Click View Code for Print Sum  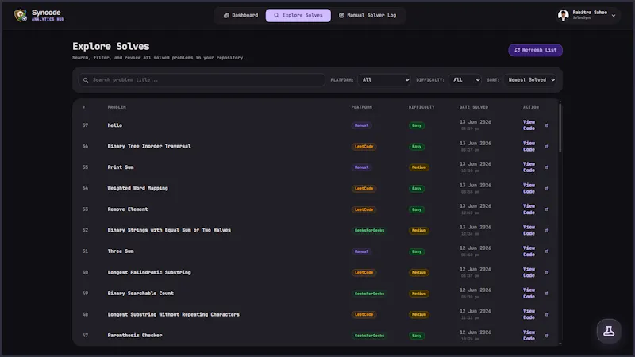point(529,167)
